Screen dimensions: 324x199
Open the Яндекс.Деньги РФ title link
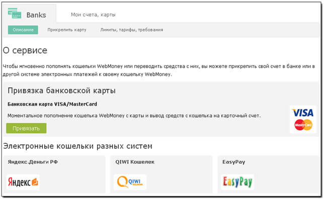pos(33,162)
